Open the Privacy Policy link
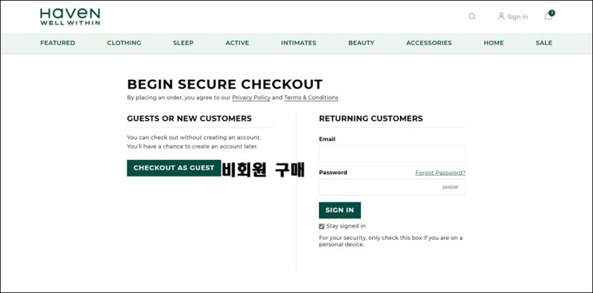 251,97
